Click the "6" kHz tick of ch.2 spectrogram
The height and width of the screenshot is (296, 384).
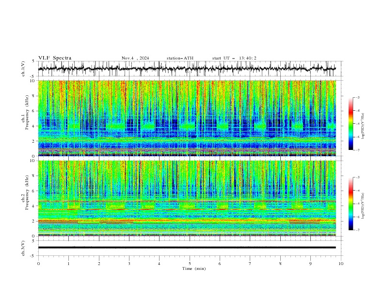34,191
